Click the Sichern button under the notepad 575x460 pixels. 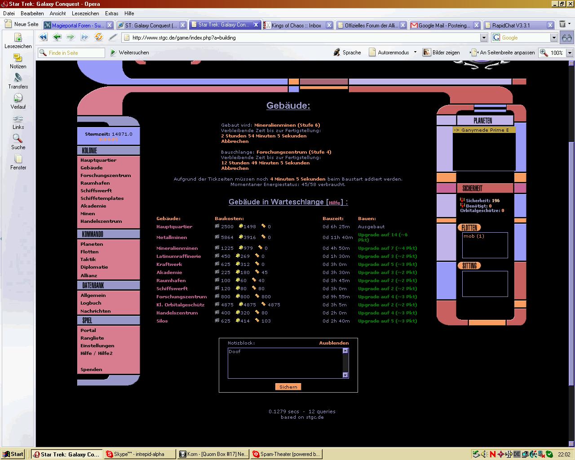tap(288, 387)
